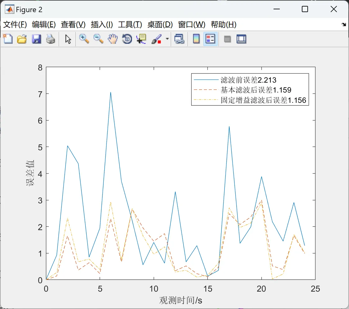The height and width of the screenshot is (309, 349).
Task: Select the Pan hand tool
Action: coord(113,39)
